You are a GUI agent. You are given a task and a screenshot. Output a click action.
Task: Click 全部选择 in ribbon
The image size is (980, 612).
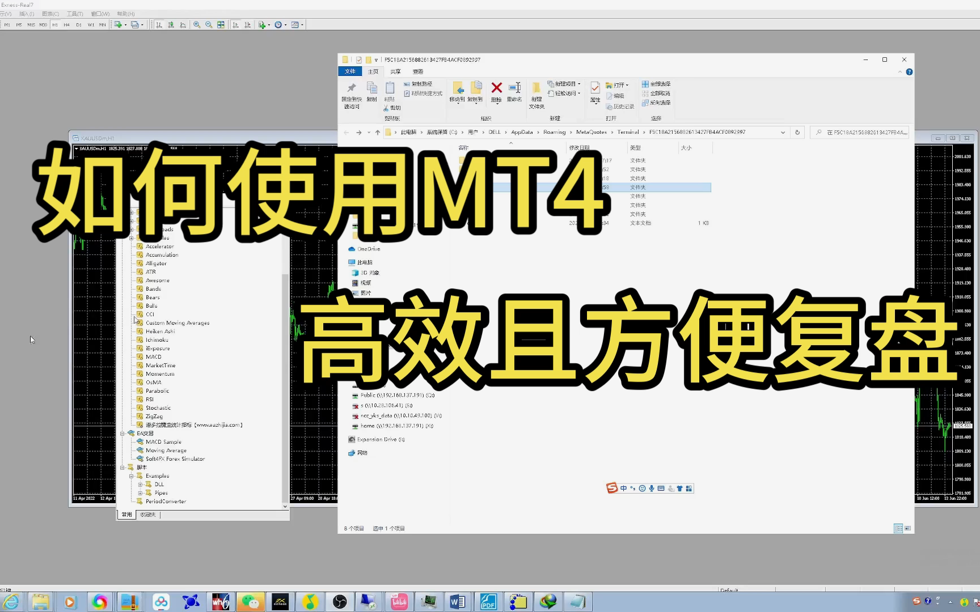[x=656, y=84]
